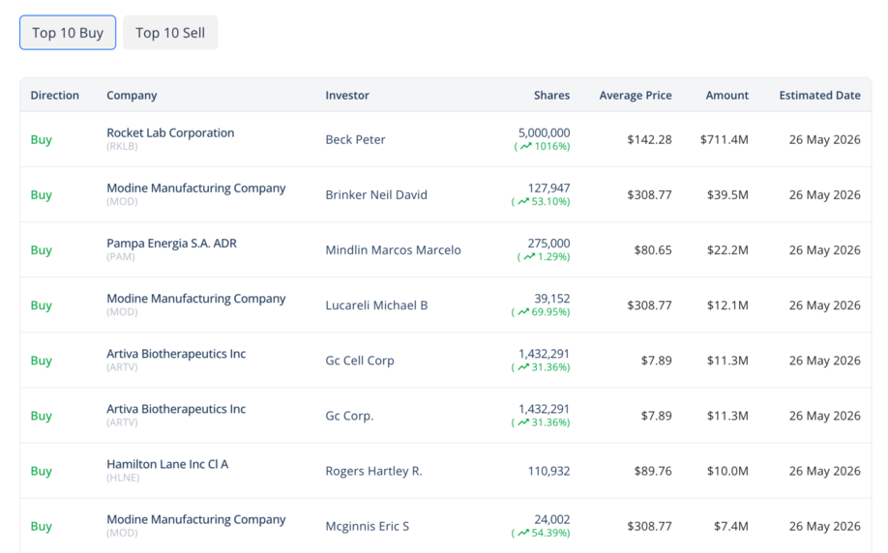The image size is (888, 553).
Task: Click the Company column header
Action: point(132,95)
